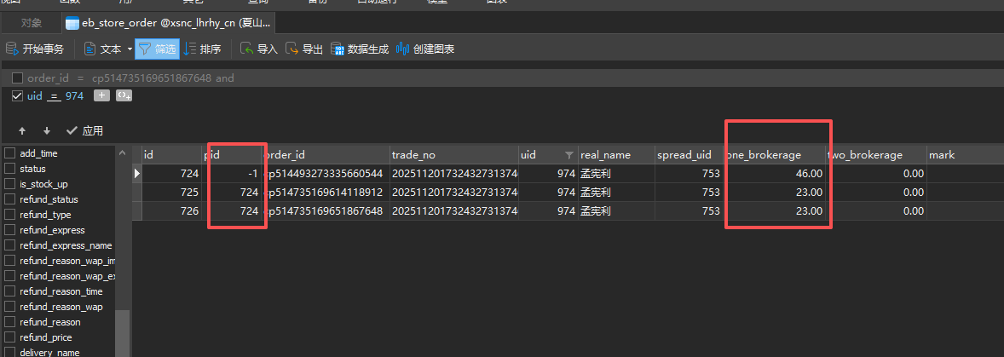Viewport: 1004px width, 357px height.
Task: Click the pid cell showing -1
Action: (x=231, y=173)
